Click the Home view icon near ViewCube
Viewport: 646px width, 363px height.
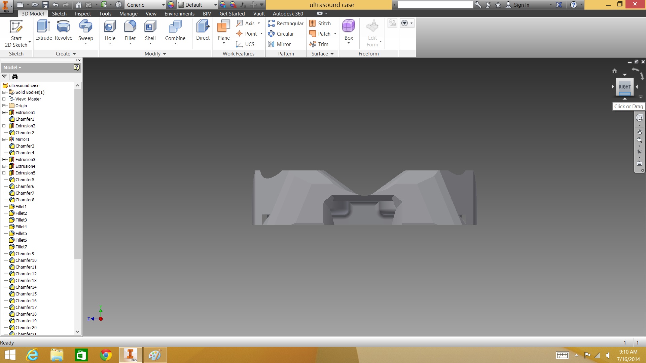tap(615, 71)
